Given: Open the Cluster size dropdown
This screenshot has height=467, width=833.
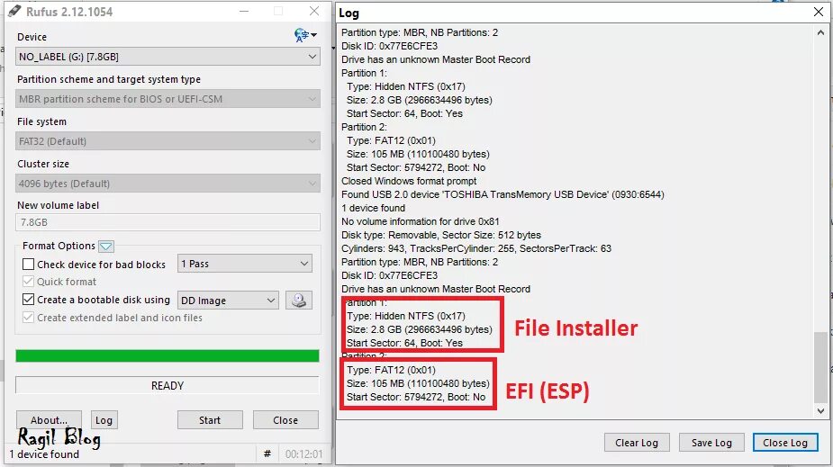Looking at the screenshot, I should click(168, 184).
